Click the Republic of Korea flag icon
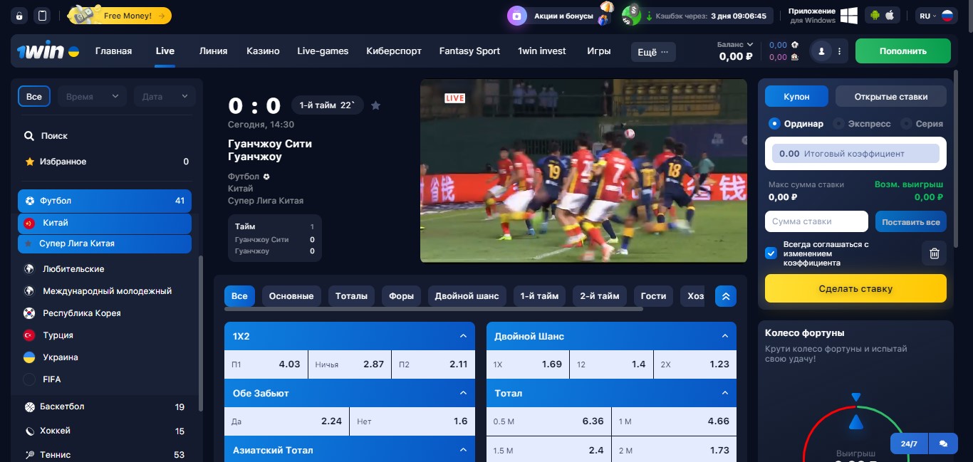 point(29,313)
